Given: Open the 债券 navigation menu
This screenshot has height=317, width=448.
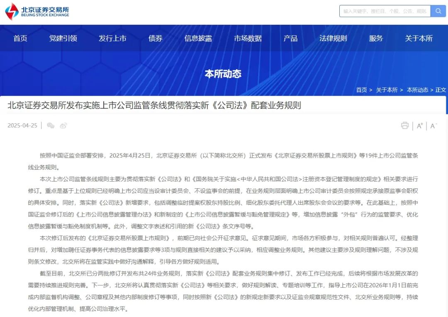Looking at the screenshot, I should pos(155,38).
